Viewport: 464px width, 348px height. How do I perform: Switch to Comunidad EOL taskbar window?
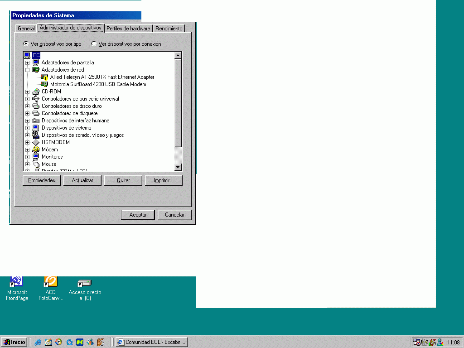[x=152, y=342]
